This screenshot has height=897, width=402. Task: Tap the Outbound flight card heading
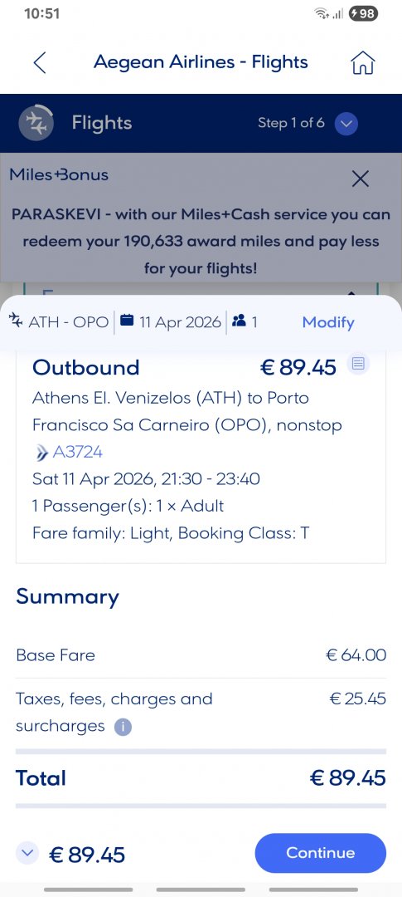coord(85,367)
